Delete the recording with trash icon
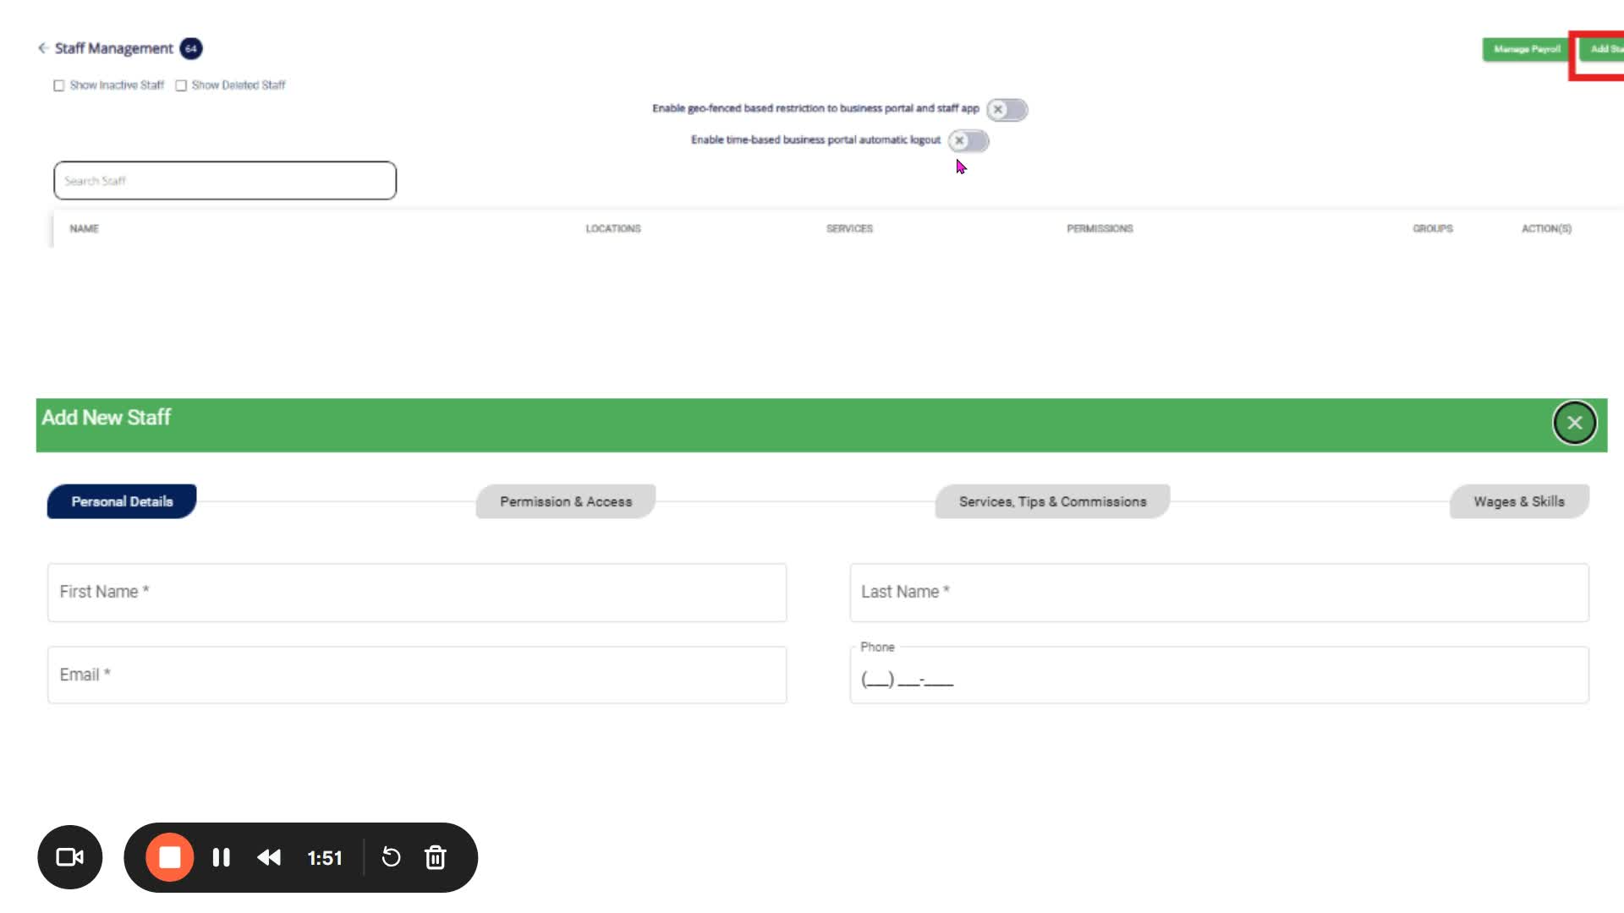1624x913 pixels. [436, 857]
